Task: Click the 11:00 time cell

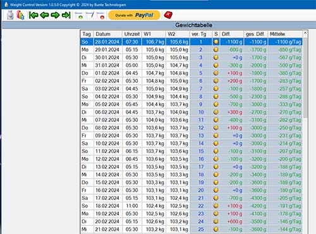Action: coord(132,206)
